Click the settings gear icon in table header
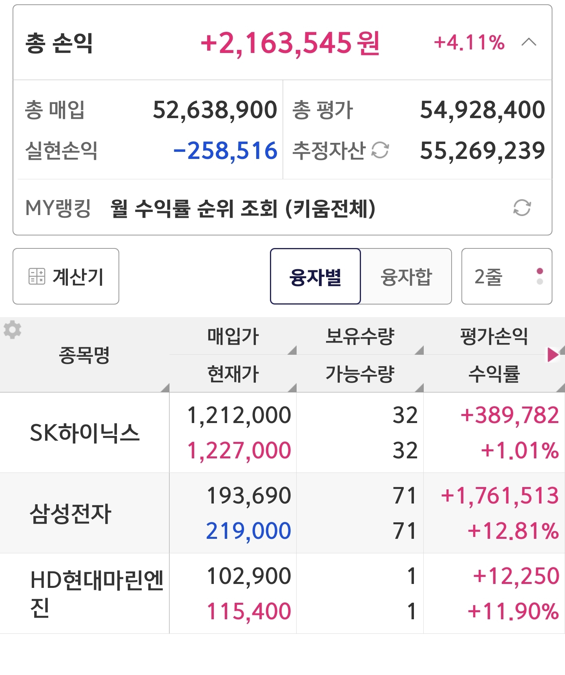 tap(13, 330)
